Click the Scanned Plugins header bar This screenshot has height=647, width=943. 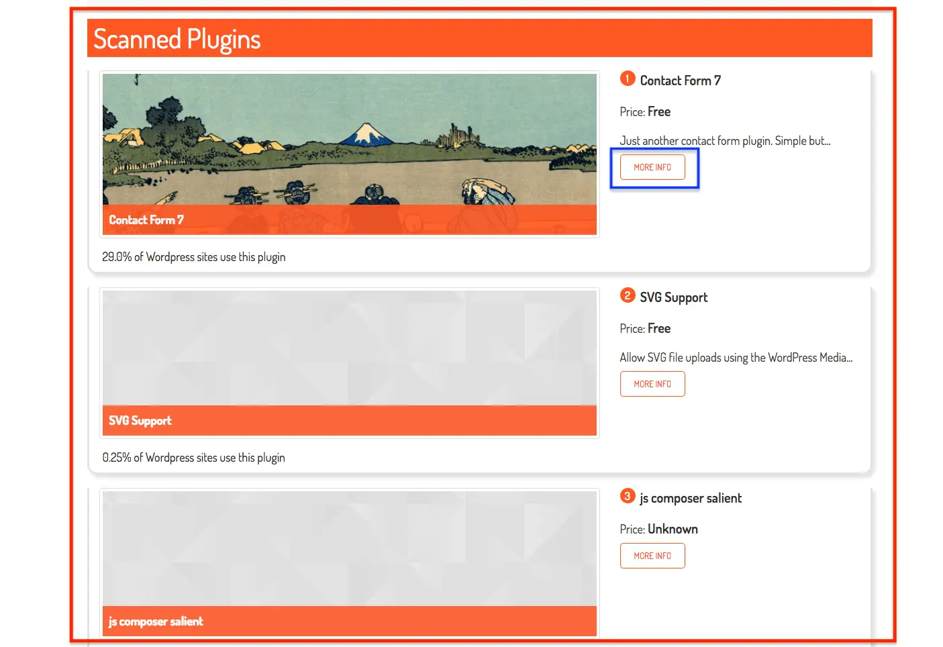coord(480,38)
